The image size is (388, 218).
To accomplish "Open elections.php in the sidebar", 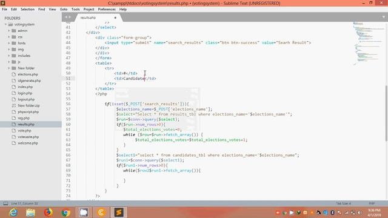I will [28, 74].
